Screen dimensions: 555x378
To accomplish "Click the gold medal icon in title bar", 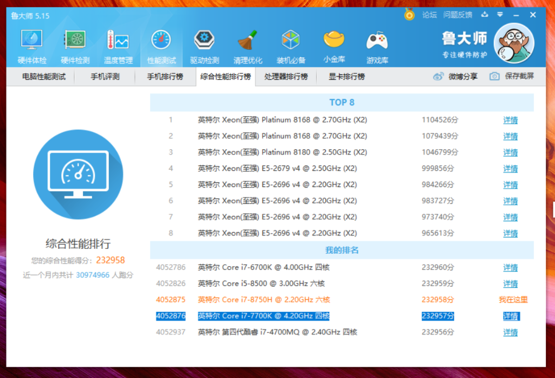I will 409,15.
